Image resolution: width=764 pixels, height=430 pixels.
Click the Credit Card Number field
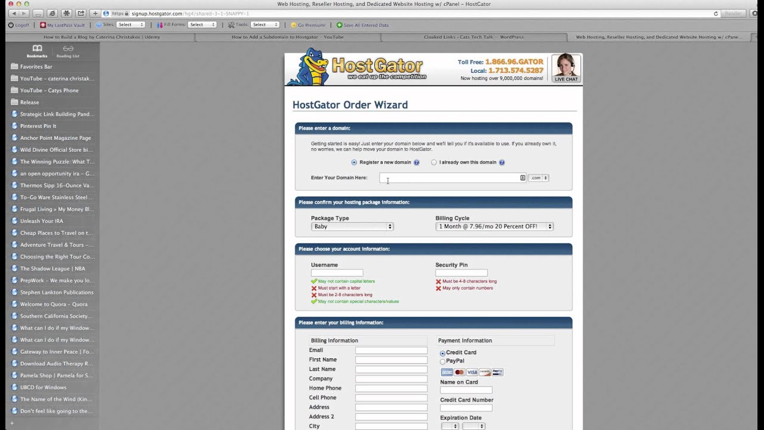coord(466,408)
